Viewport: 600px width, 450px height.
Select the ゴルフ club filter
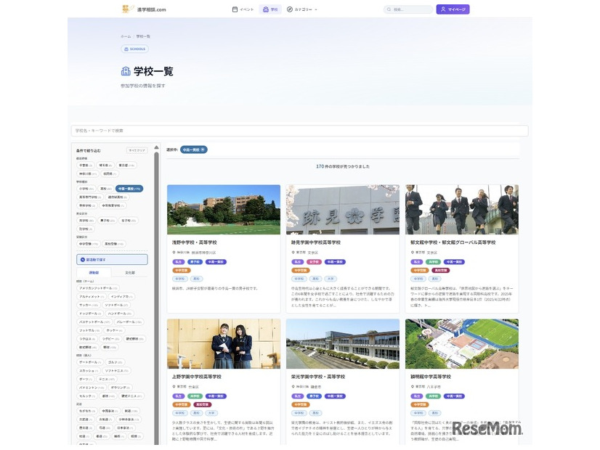(115, 361)
